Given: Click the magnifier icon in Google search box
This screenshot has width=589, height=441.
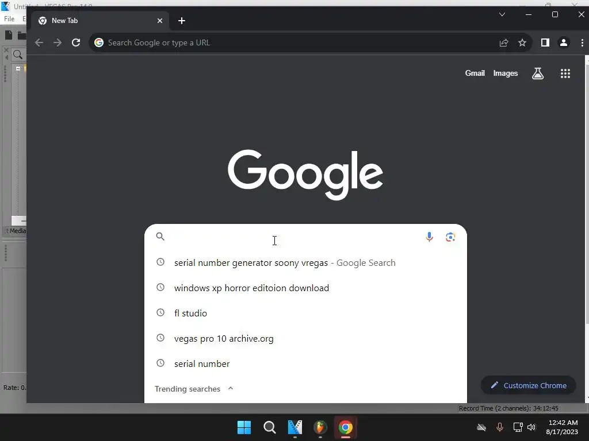Looking at the screenshot, I should coord(160,236).
